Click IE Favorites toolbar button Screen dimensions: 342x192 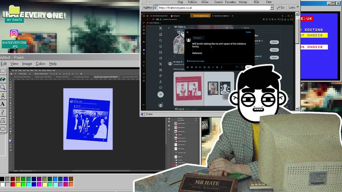[x=230, y=2]
